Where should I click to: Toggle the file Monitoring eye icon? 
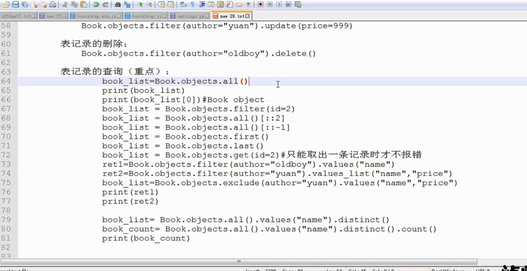(248, 4)
